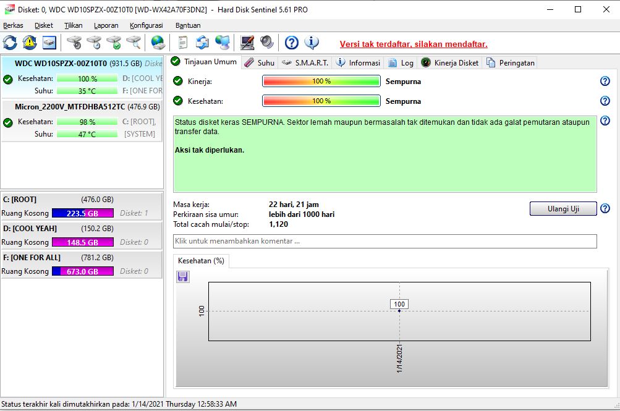Click the blue question mark toolbar icon

click(x=291, y=43)
